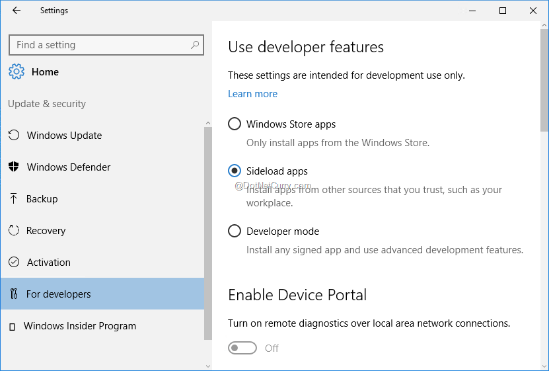Image resolution: width=549 pixels, height=371 pixels.
Task: Click the Use developer features heading
Action: [x=306, y=47]
